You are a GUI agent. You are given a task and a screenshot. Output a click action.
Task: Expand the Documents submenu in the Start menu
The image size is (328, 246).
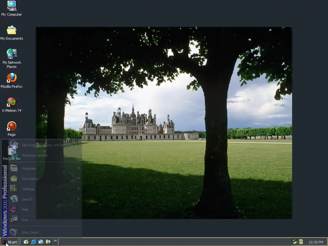pyautogui.click(x=45, y=179)
